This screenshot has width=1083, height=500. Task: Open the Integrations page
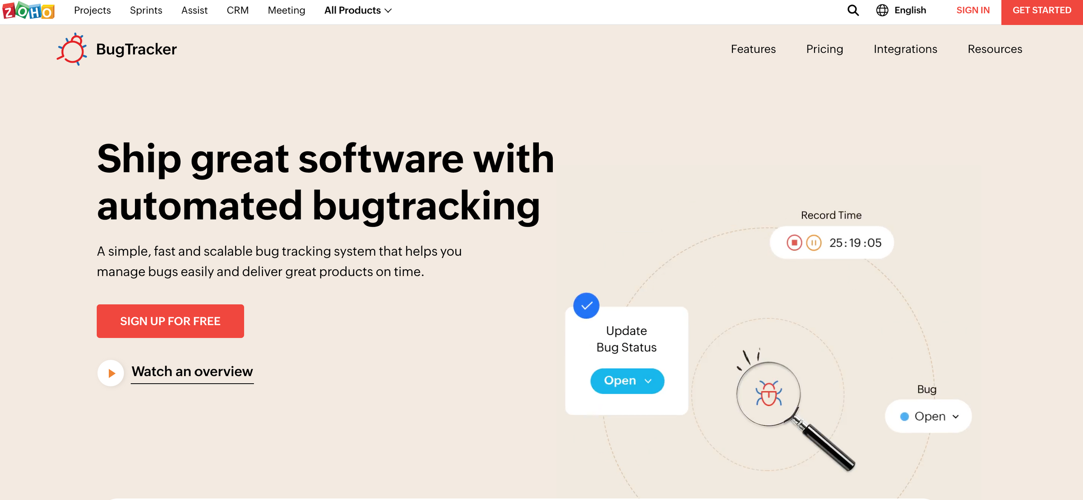tap(905, 49)
